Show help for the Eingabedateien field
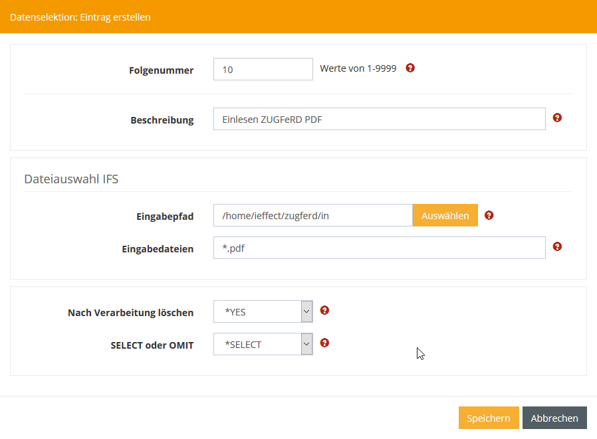This screenshot has width=597, height=439. click(557, 246)
